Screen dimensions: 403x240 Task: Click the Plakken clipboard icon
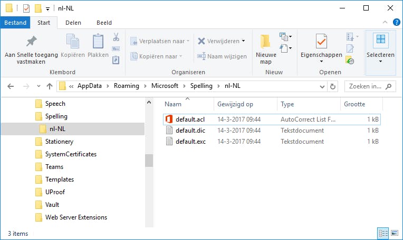click(x=98, y=42)
